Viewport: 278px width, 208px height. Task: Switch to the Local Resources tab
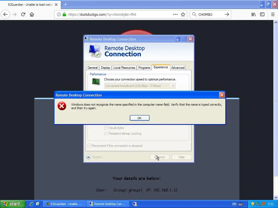click(124, 67)
